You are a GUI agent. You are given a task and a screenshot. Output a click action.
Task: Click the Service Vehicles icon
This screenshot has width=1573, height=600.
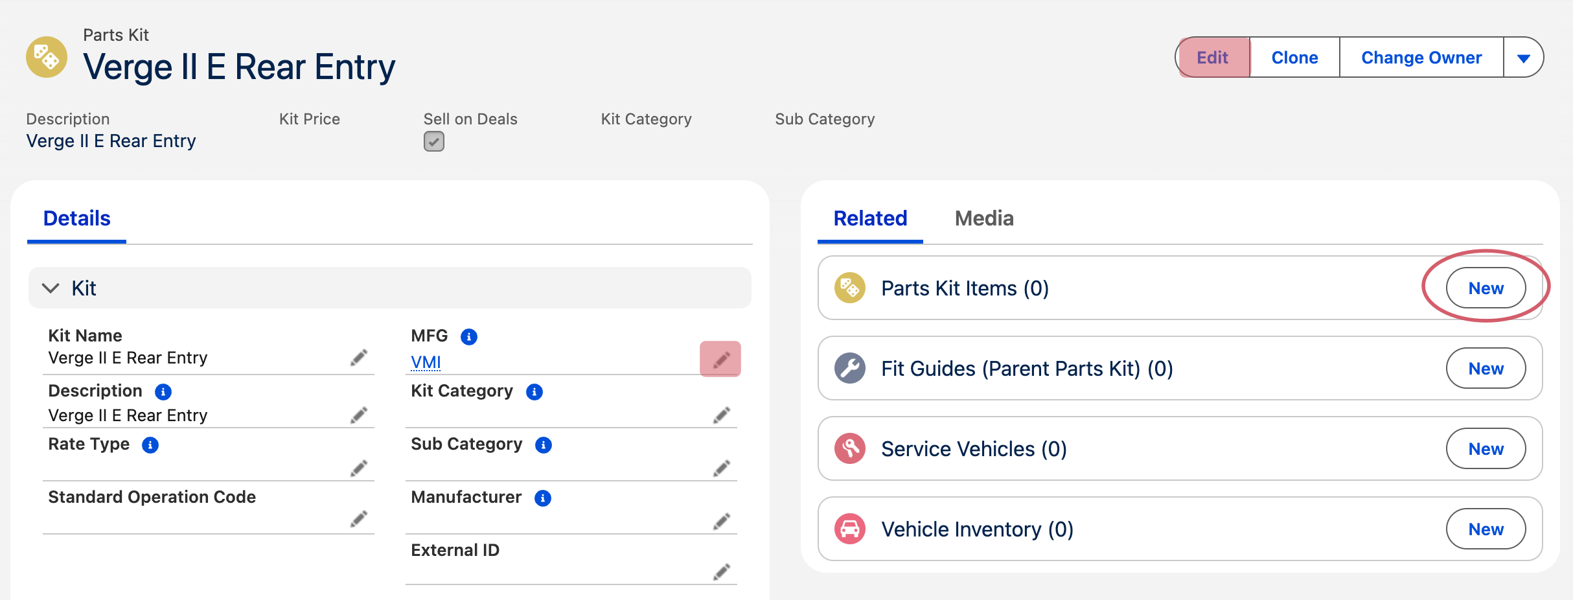pos(850,448)
